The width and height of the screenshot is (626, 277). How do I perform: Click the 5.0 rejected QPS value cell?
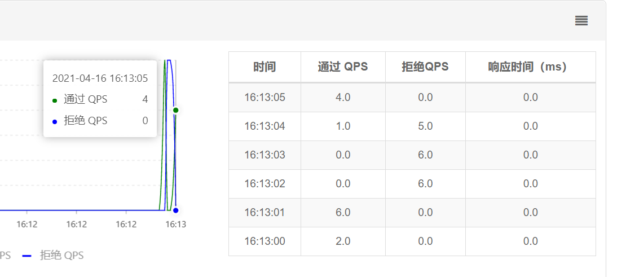[x=425, y=126]
